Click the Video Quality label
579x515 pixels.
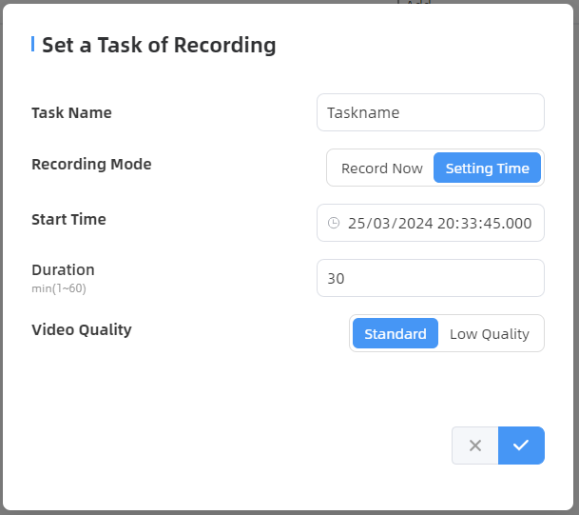82,329
